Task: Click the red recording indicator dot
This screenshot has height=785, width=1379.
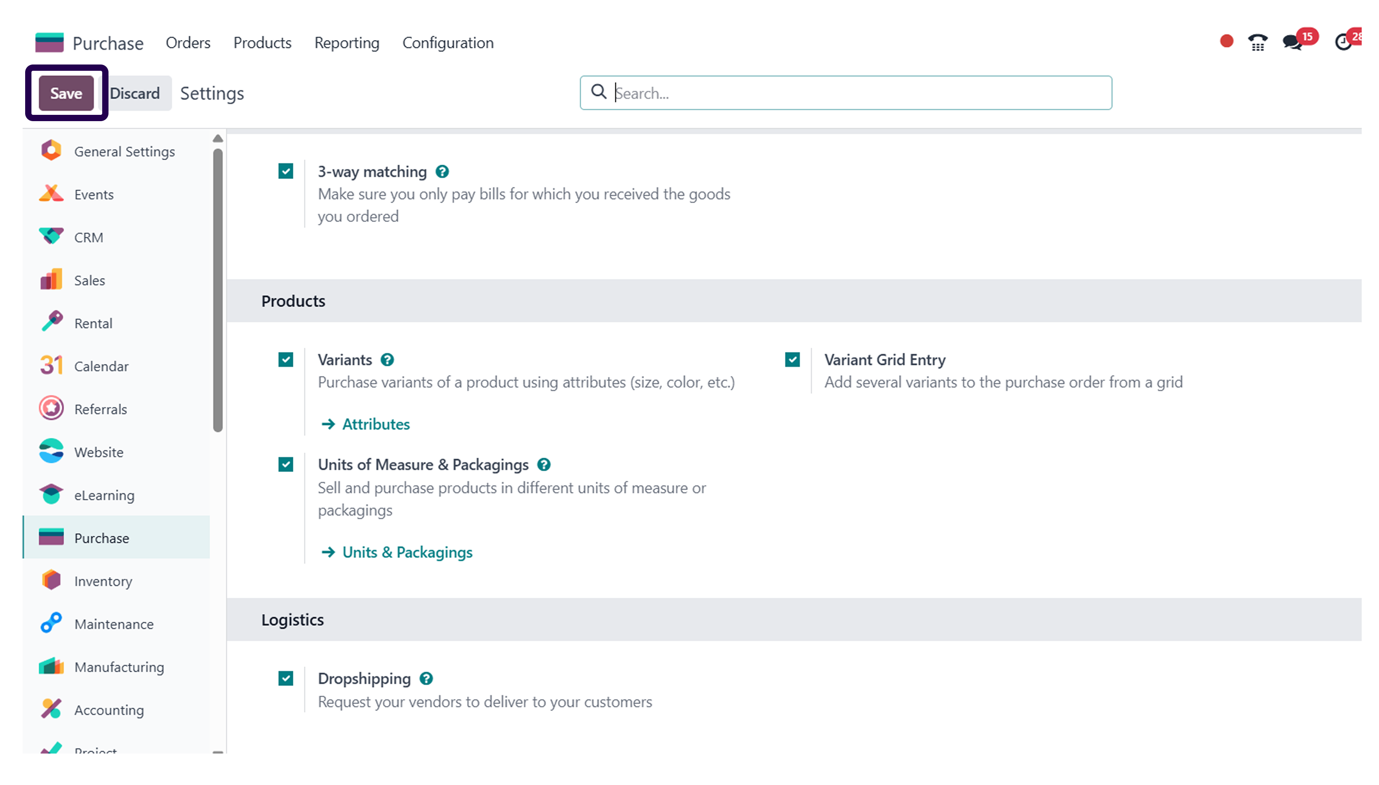Action: [x=1226, y=42]
